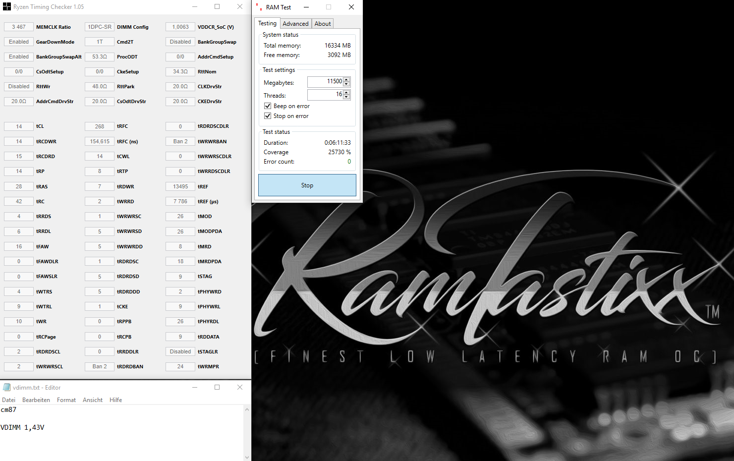Click the RttWr Disabled field

(x=19, y=87)
